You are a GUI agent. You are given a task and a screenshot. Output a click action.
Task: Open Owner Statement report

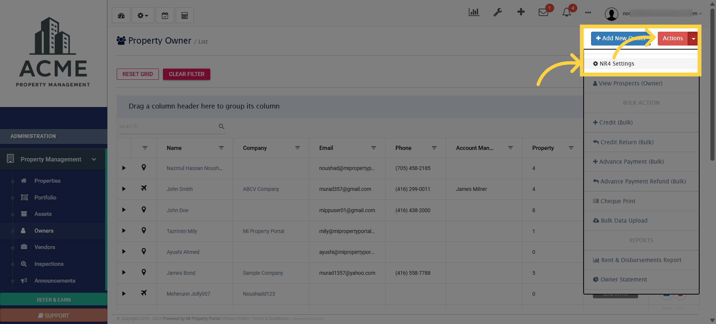pos(641,280)
